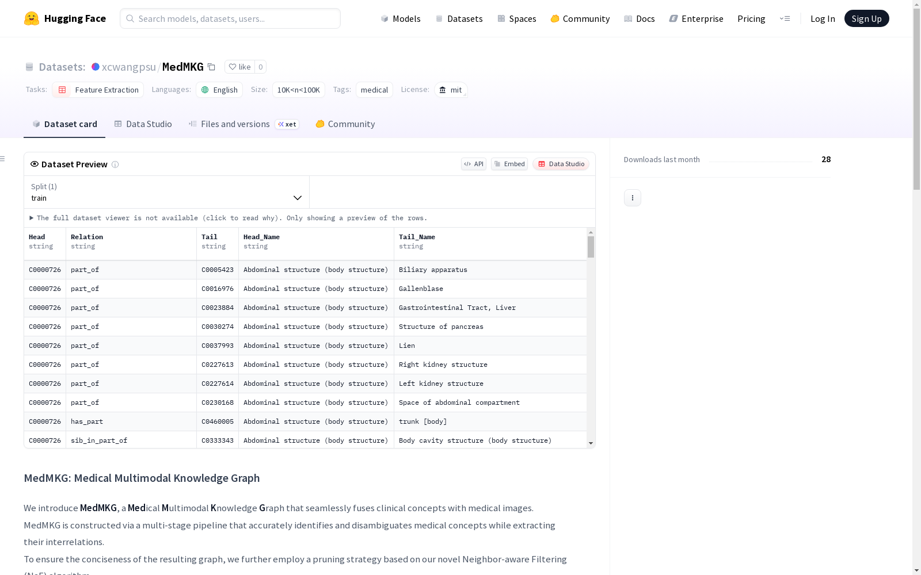The width and height of the screenshot is (921, 575).
Task: Open Spaces in the top navigation
Action: 517,18
